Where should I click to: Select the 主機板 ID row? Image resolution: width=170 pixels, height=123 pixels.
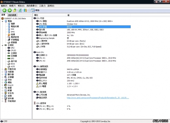[x=83, y=55]
